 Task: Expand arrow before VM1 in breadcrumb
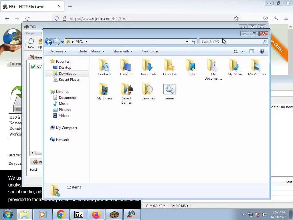(73, 42)
